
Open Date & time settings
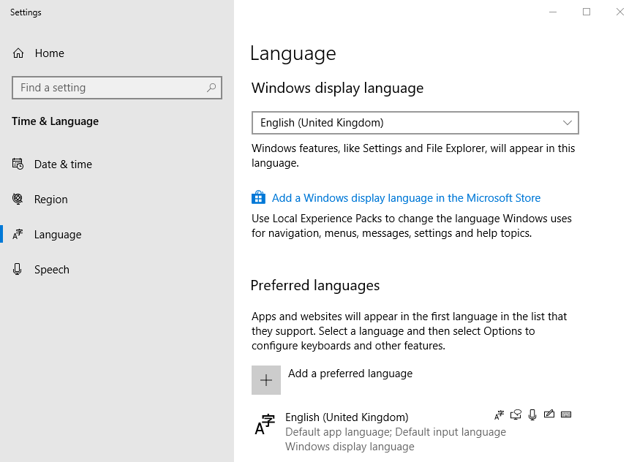tap(117, 164)
